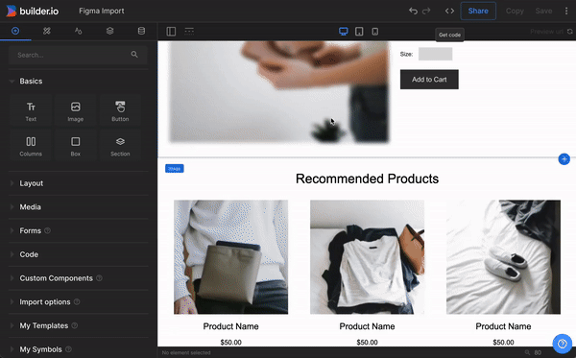576x358 pixels.
Task: Switch to the Style tab icon
Action: point(47,31)
